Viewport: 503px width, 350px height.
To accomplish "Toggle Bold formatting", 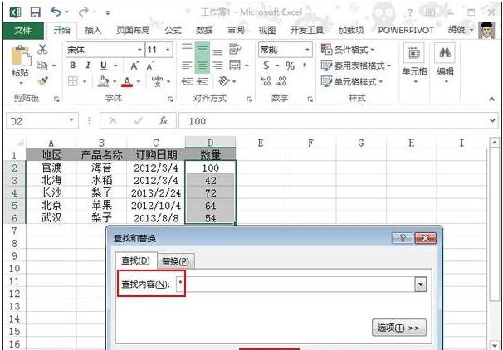I will coord(73,66).
